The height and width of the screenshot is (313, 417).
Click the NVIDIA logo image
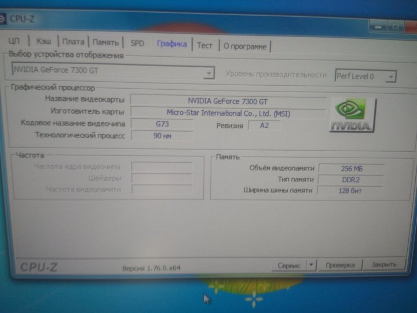(352, 116)
